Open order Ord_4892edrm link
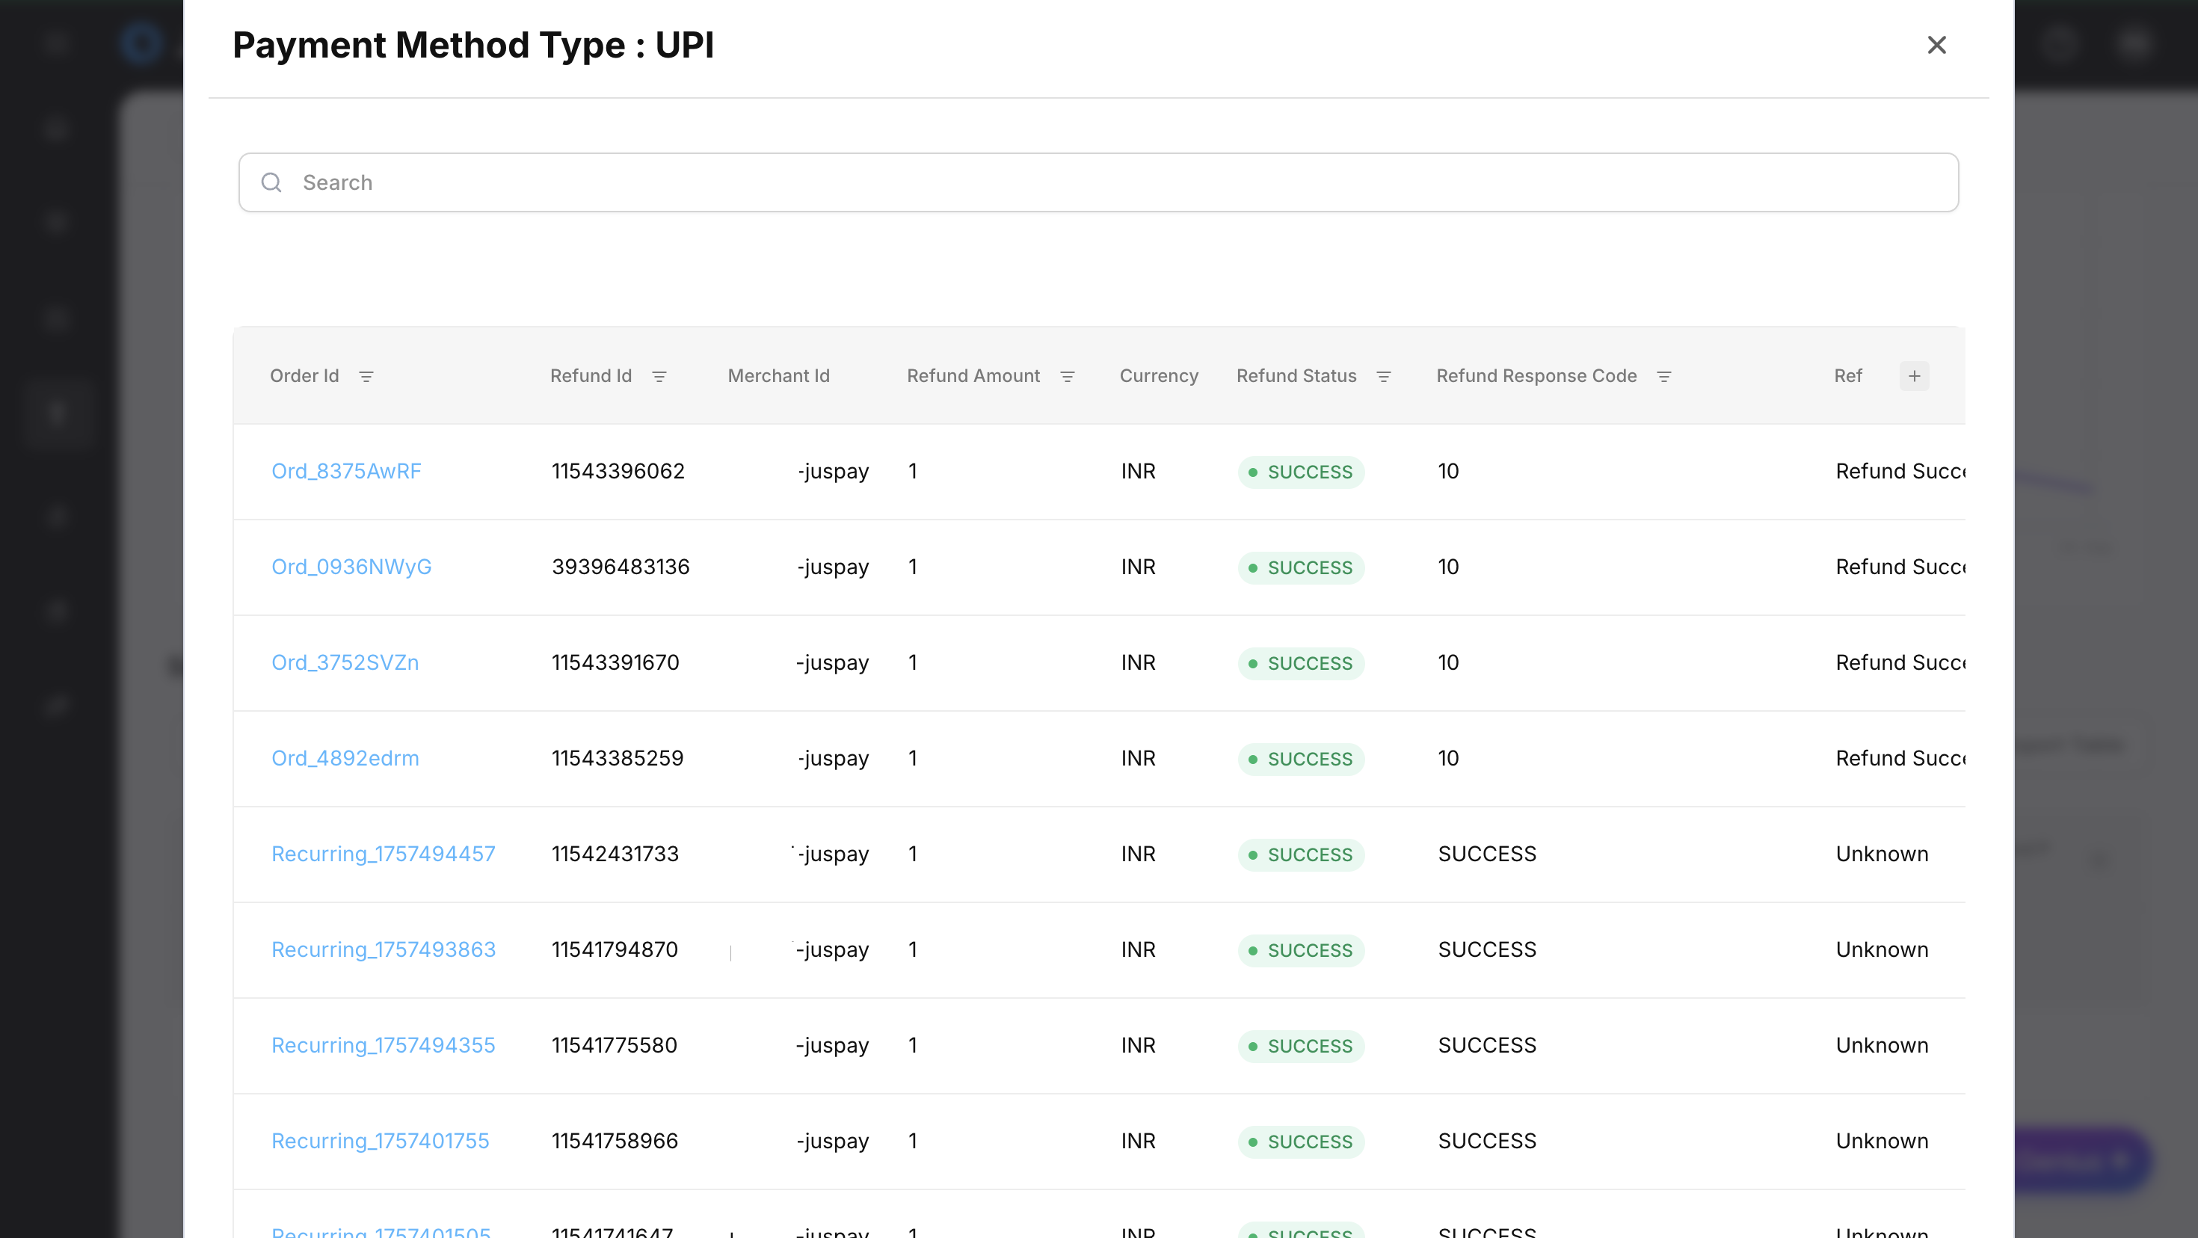Image resolution: width=2198 pixels, height=1238 pixels. tap(345, 757)
